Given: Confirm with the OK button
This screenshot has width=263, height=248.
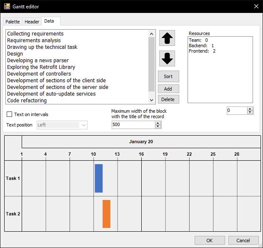Looking at the screenshot, I should tap(210, 240).
